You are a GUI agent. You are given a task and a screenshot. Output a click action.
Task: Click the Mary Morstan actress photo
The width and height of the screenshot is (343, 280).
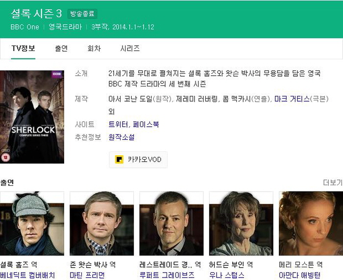click(311, 224)
